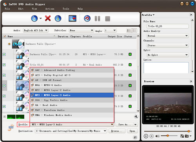
Task: Uncheck the Title 03_01 checkbox
Action: (x=4, y=65)
